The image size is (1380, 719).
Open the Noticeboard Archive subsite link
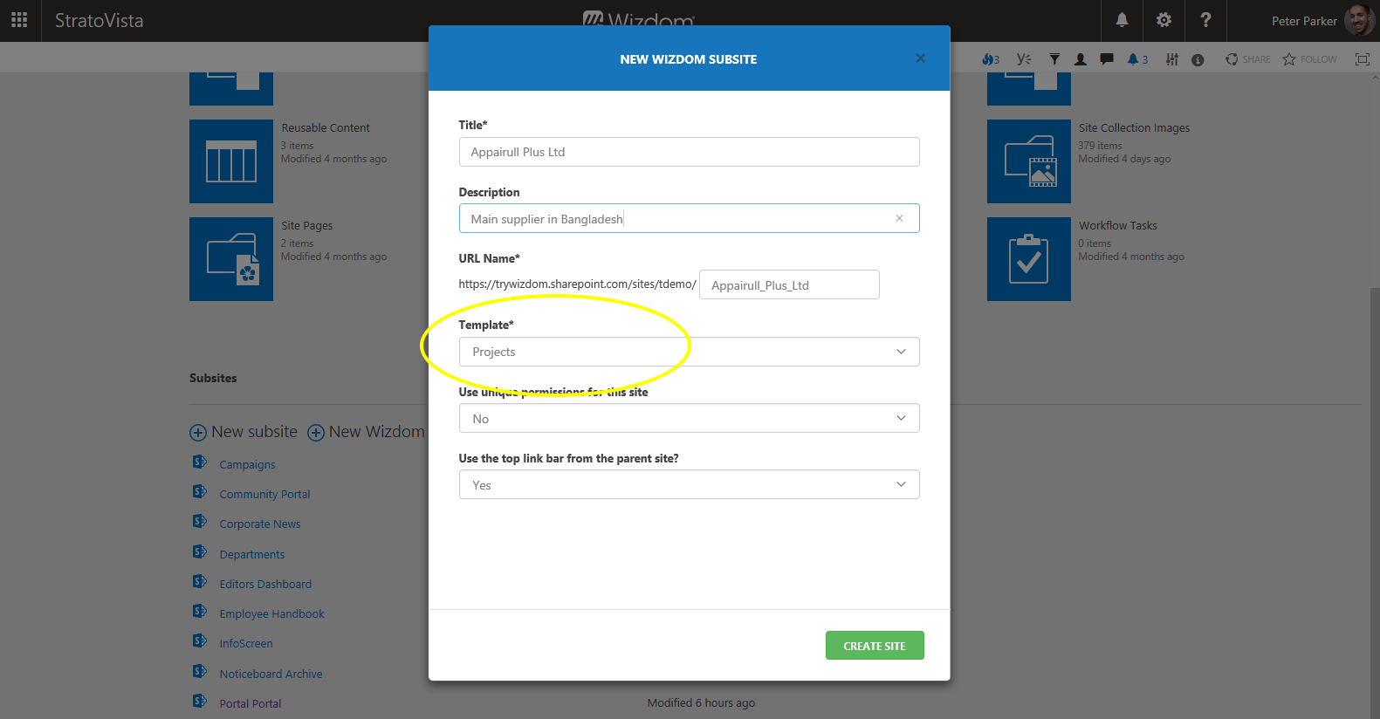tap(271, 674)
